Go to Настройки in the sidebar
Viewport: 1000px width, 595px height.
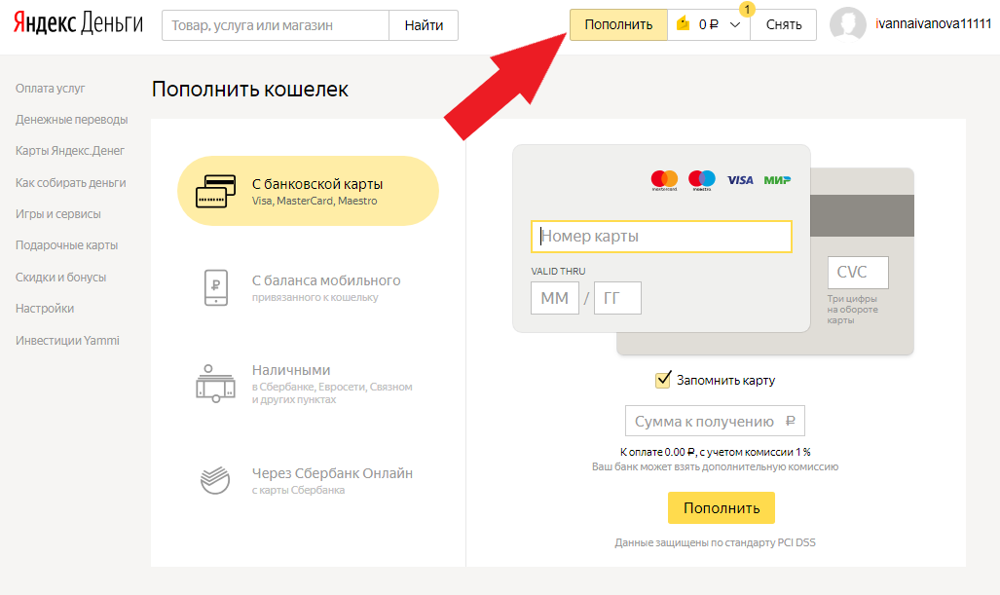point(45,309)
